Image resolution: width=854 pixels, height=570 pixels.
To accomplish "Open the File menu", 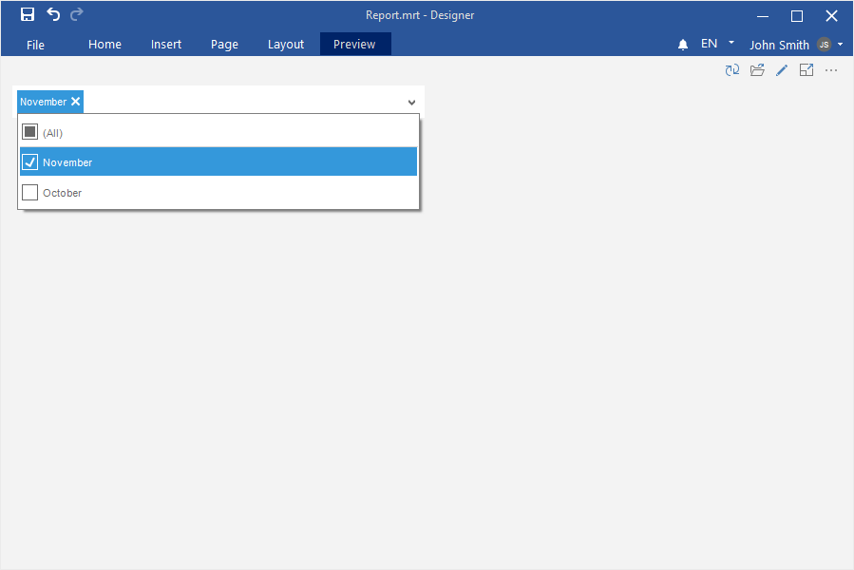I will 36,45.
